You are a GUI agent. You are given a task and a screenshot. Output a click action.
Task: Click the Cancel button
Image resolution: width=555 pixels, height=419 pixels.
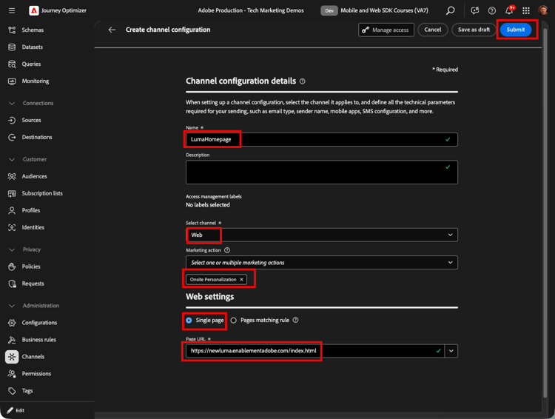point(433,30)
